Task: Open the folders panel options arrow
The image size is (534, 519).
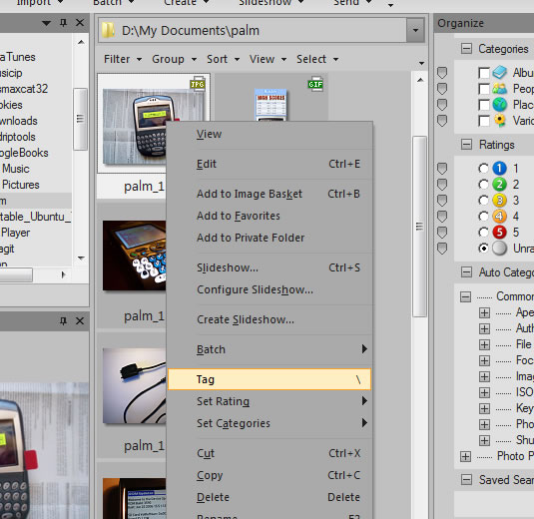Action: tap(46, 23)
